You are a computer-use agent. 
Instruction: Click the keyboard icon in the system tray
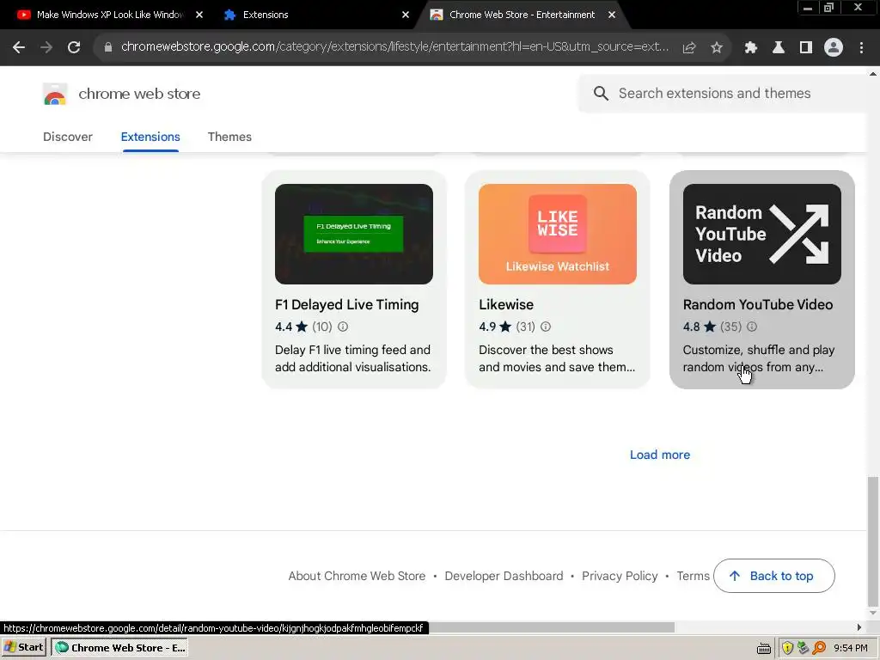click(764, 649)
